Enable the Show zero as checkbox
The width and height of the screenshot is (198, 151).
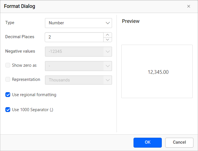[x=8, y=65]
